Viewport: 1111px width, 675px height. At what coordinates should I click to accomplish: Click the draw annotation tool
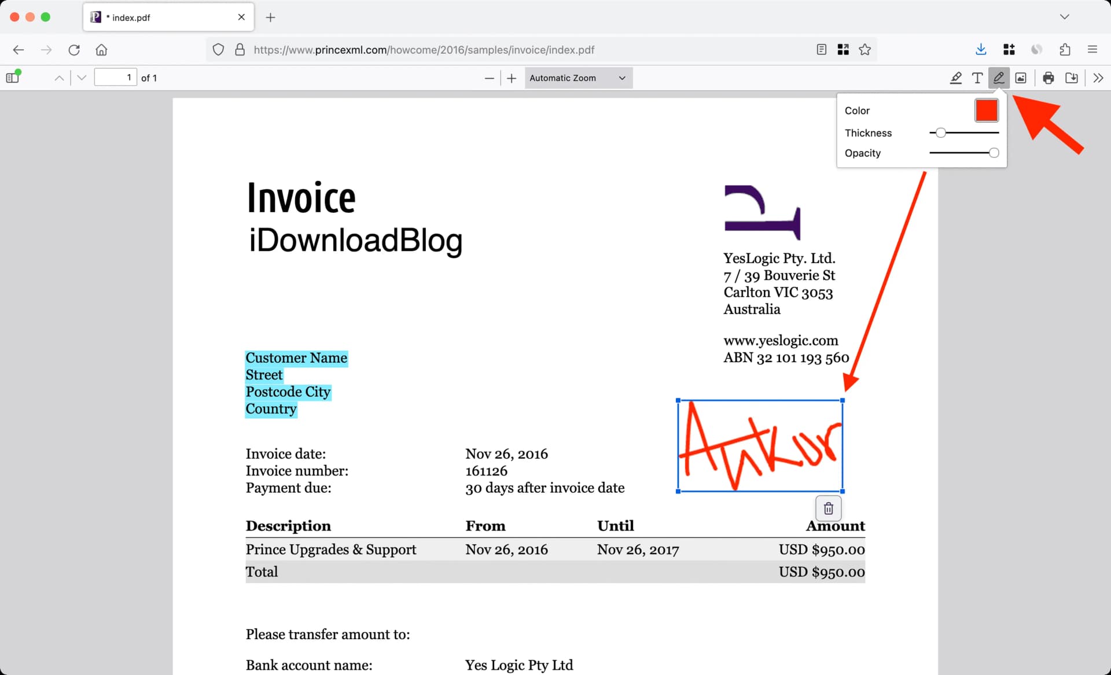coord(999,78)
